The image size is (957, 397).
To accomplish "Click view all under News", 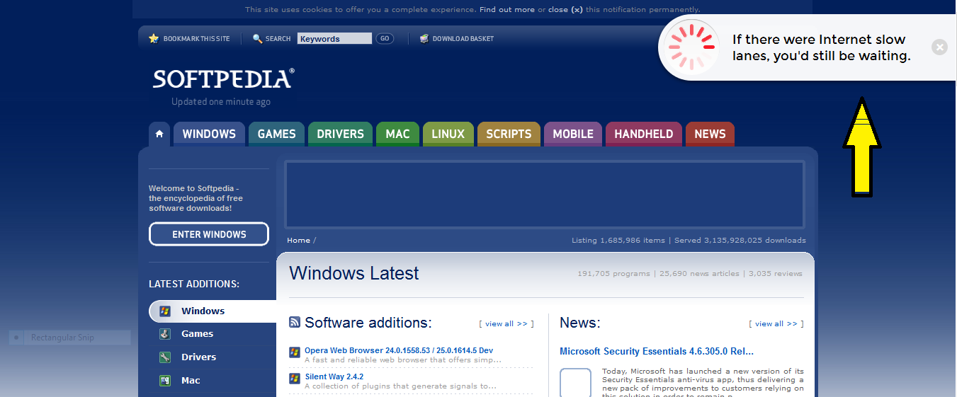I will tap(776, 323).
